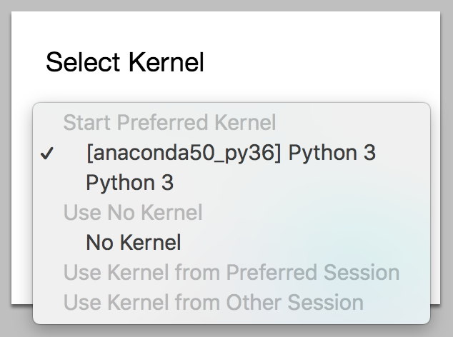Click the tick mark in the kernel list
Image resolution: width=453 pixels, height=337 pixels.
point(47,154)
